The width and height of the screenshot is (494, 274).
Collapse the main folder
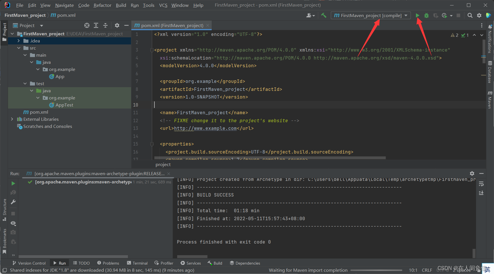tap(25, 55)
